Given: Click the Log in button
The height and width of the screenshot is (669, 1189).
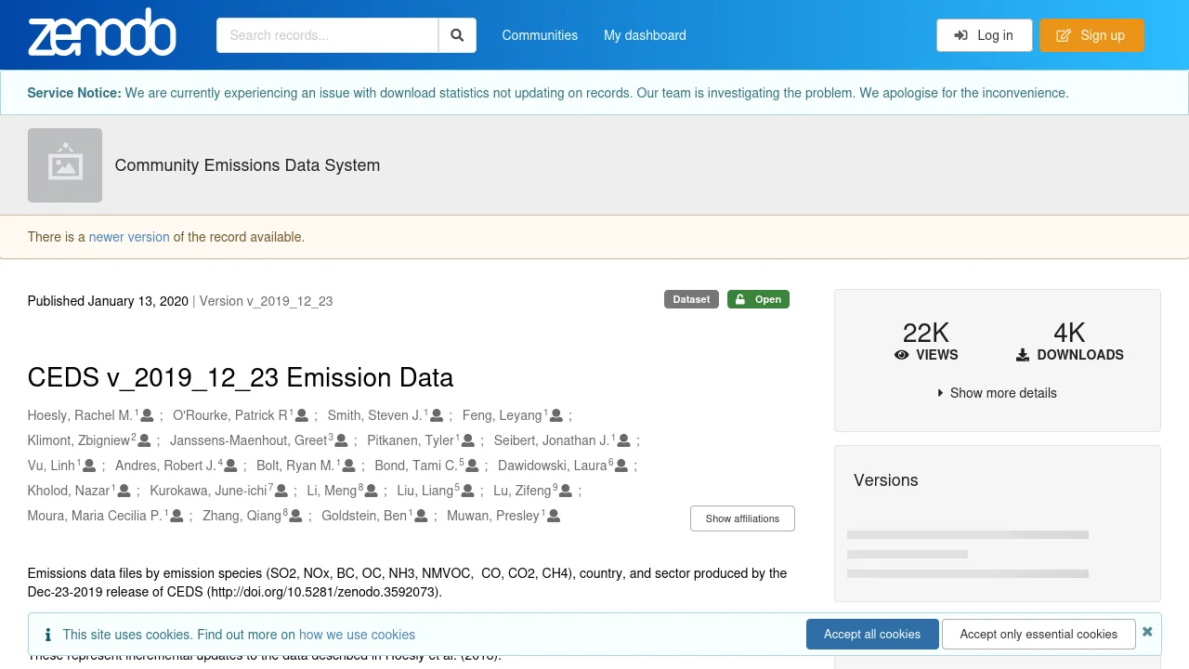Looking at the screenshot, I should 984,34.
